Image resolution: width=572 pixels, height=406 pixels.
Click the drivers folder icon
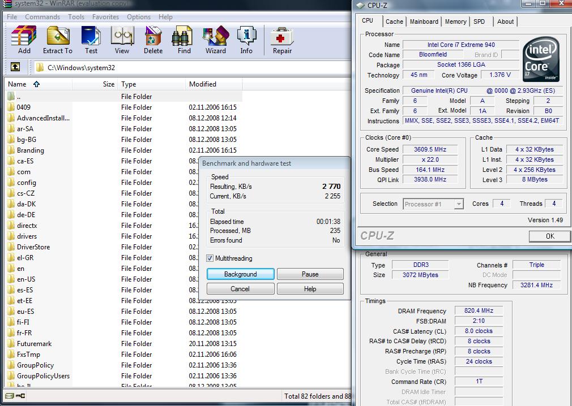click(x=11, y=236)
